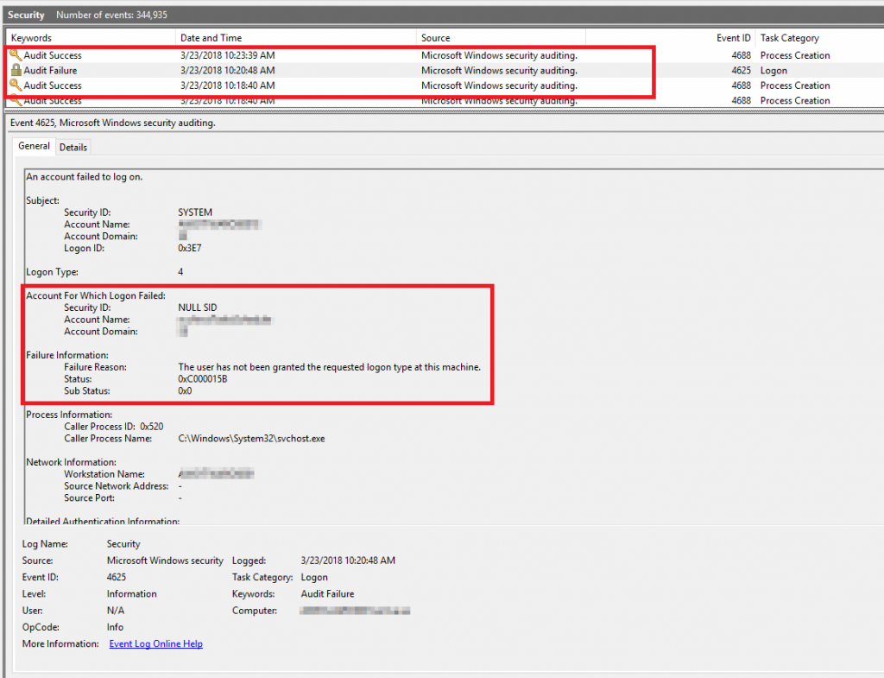Click the key icon on the 10:18:40 Audit Success row
This screenshot has width=884, height=678.
(x=17, y=86)
